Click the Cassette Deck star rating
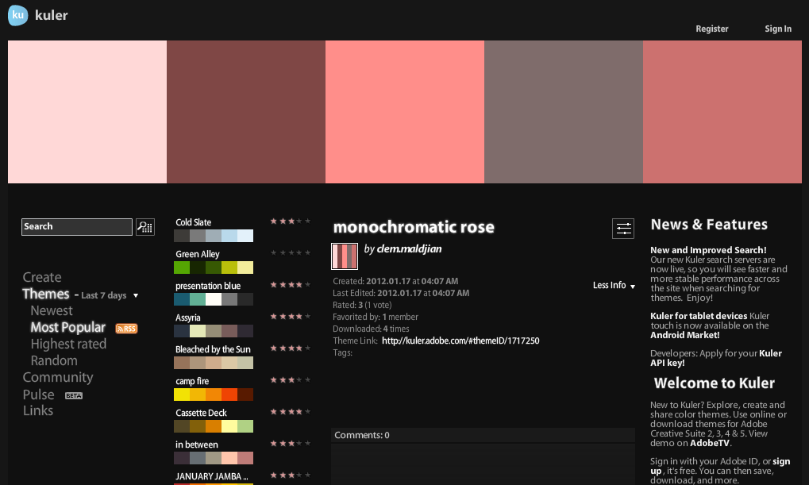809x485 pixels. [291, 412]
